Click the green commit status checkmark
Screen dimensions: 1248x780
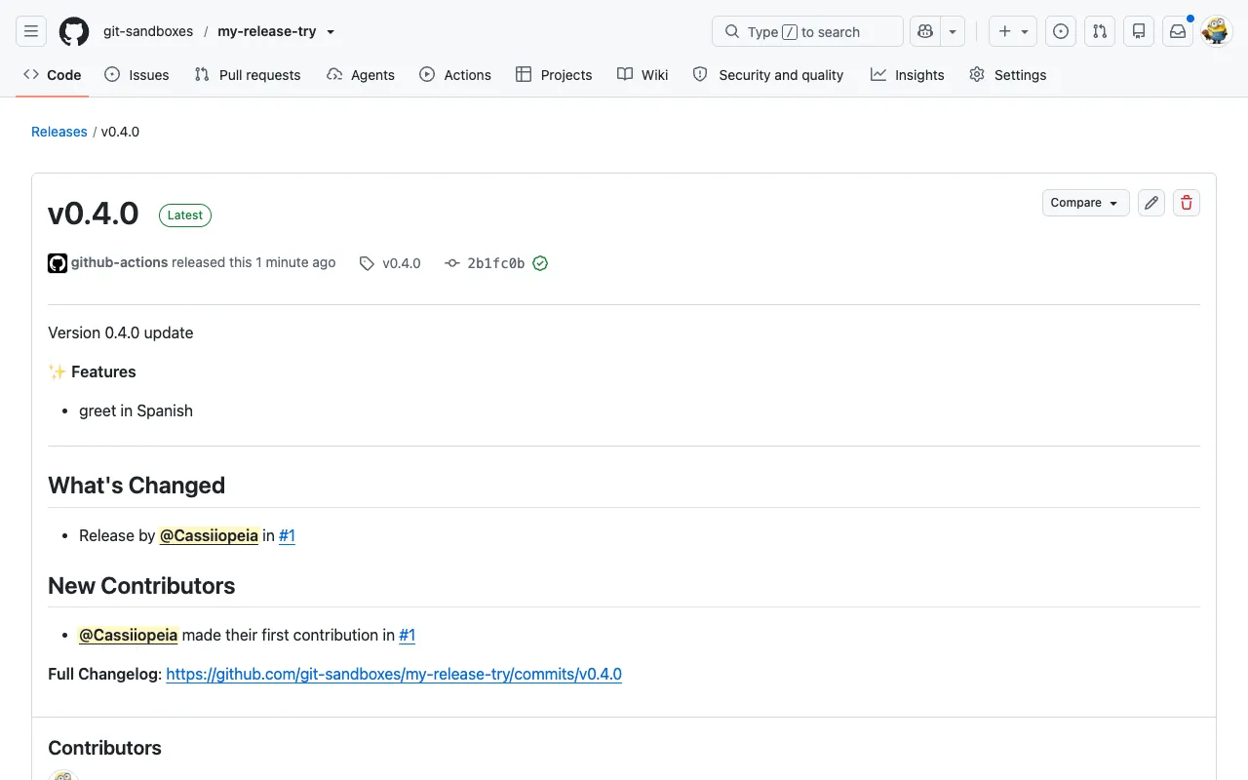pos(540,263)
